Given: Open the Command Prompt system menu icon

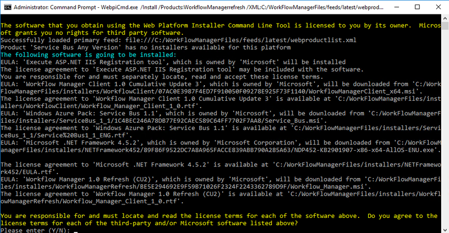Looking at the screenshot, I should (x=7, y=7).
